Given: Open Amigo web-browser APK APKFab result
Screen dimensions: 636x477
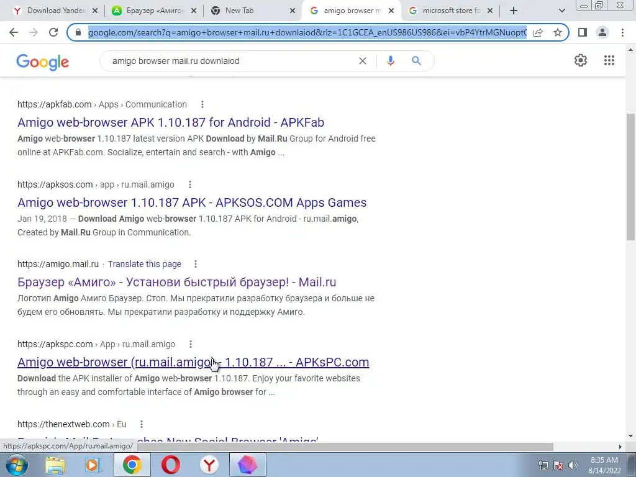Looking at the screenshot, I should coord(171,122).
